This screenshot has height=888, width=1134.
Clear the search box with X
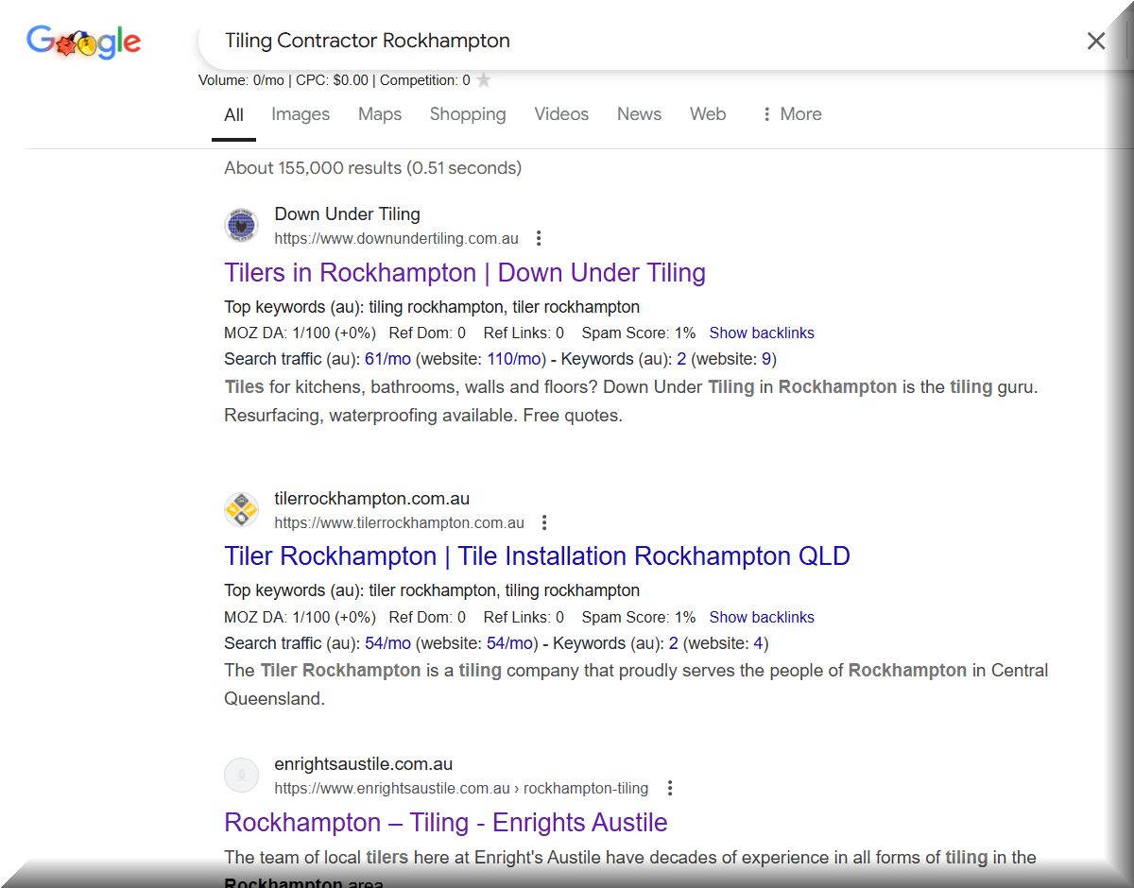1095,41
